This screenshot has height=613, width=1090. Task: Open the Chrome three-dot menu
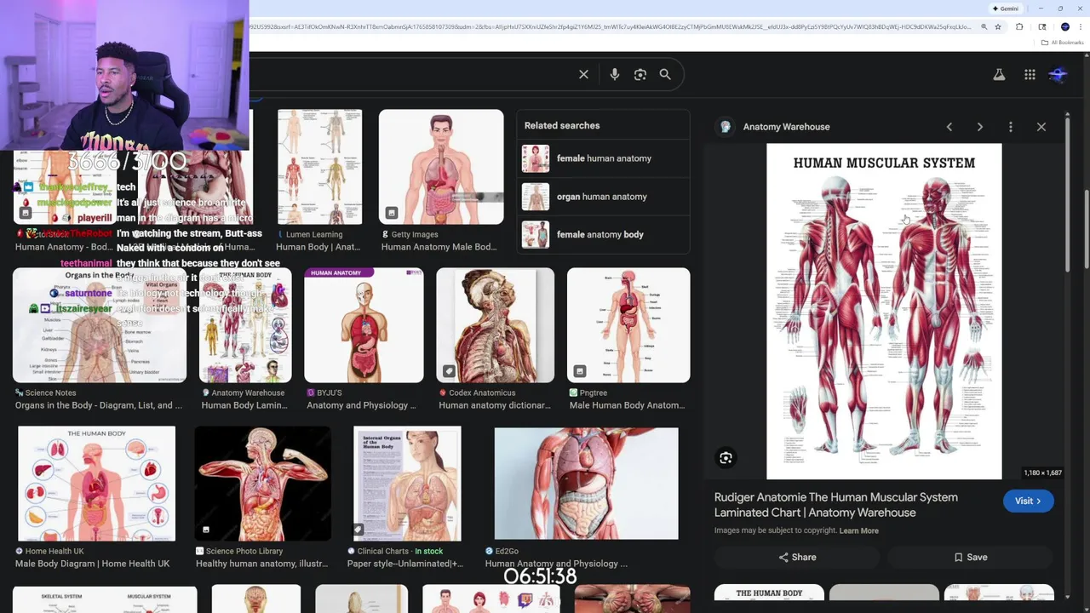[x=1081, y=27]
